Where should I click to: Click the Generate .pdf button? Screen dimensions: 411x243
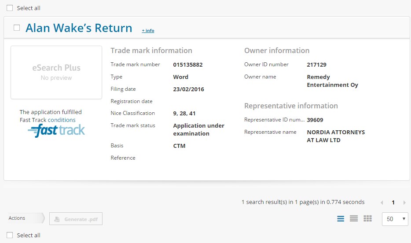(x=76, y=219)
